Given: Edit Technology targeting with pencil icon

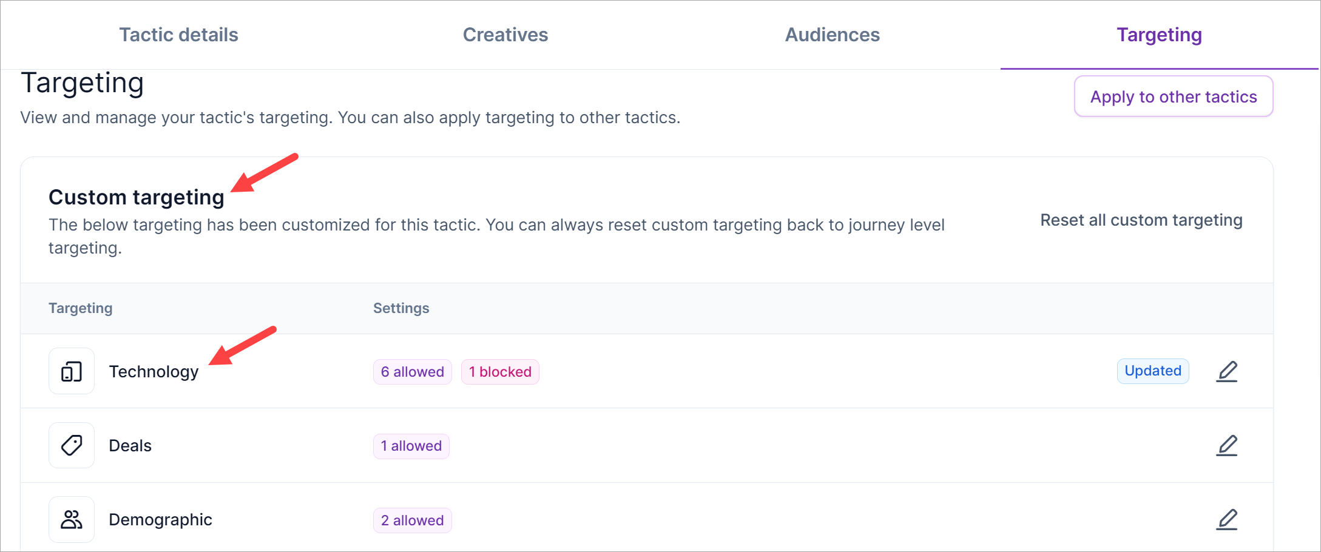Looking at the screenshot, I should point(1226,371).
